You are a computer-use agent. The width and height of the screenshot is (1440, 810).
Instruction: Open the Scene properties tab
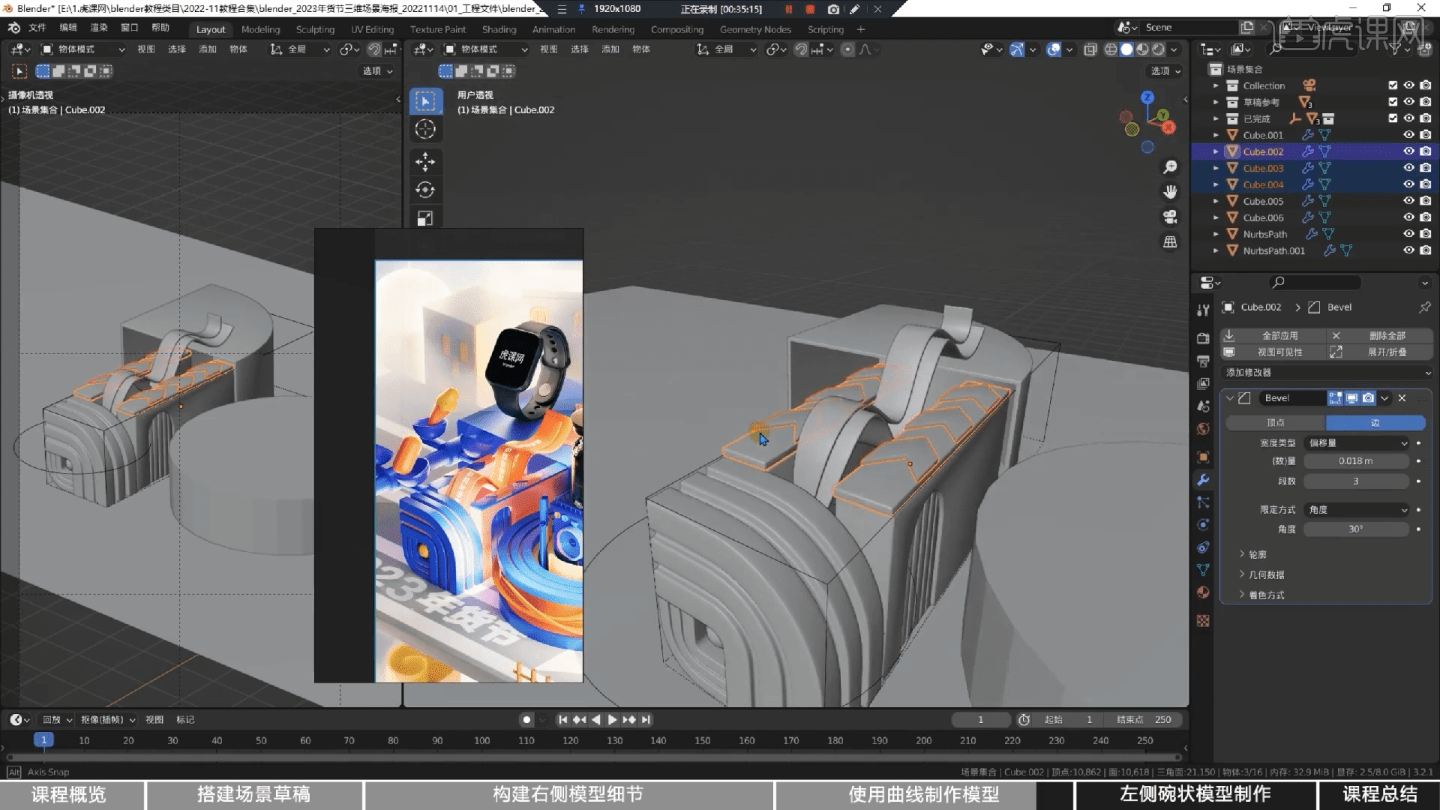(1203, 406)
